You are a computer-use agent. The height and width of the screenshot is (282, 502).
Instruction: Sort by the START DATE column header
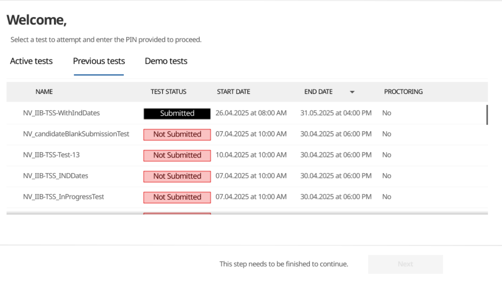[x=233, y=92]
